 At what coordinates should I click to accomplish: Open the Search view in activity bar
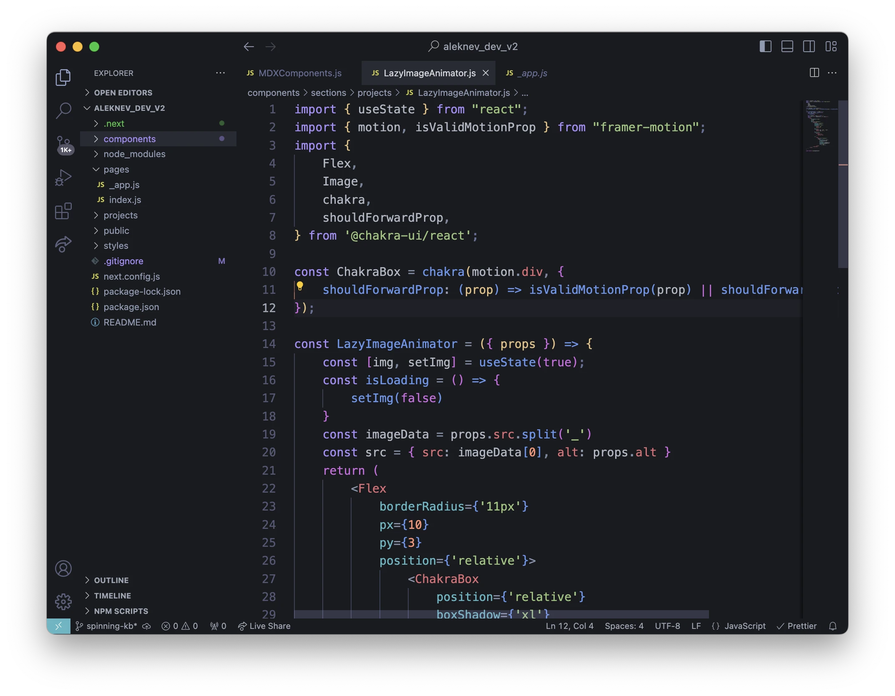[63, 110]
